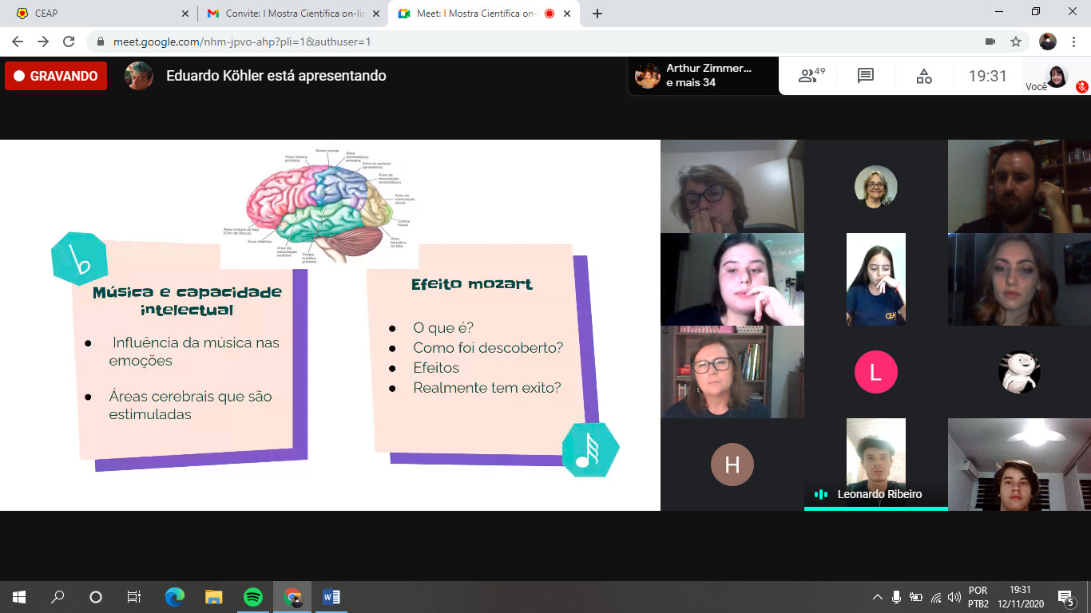Toggle your muted microphone indicator

1081,86
